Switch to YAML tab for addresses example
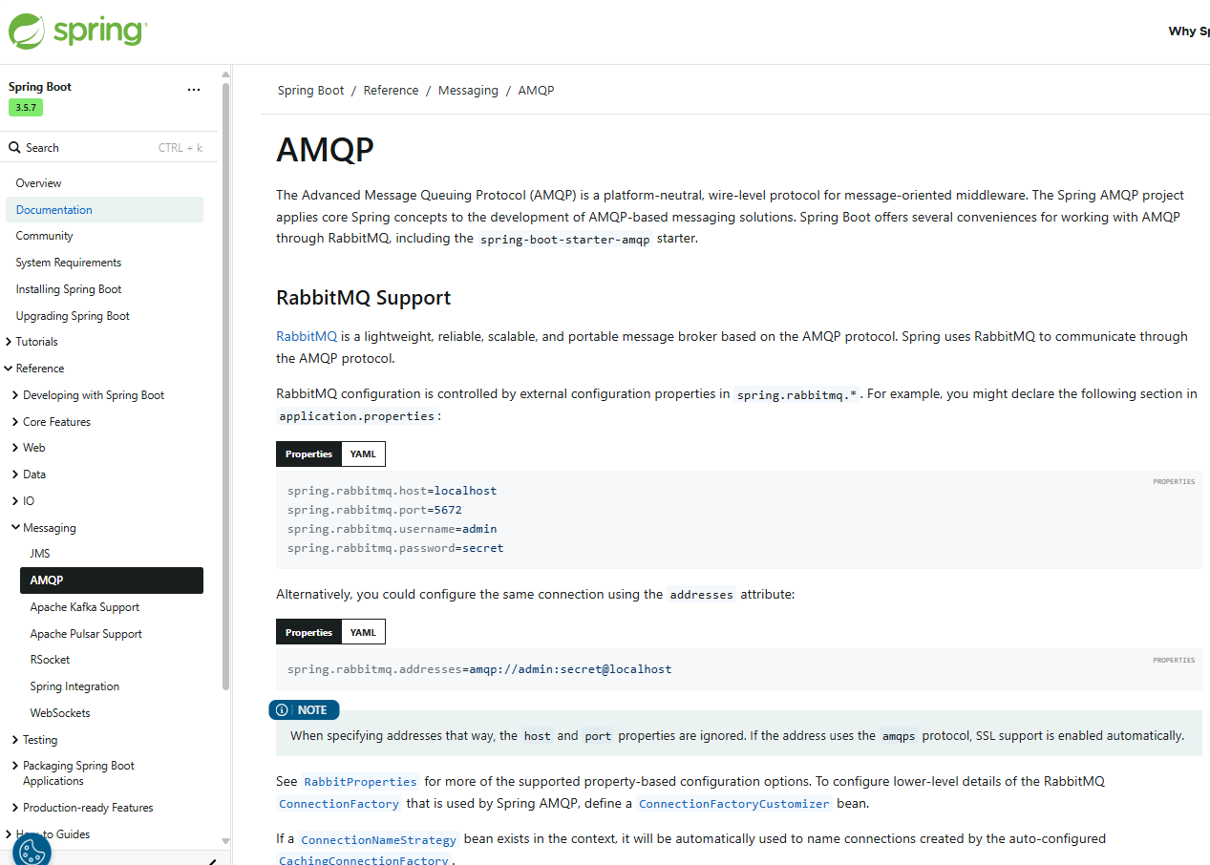The height and width of the screenshot is (865, 1210). (363, 633)
